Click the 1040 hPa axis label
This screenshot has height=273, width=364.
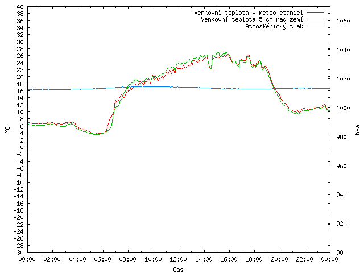343,50
